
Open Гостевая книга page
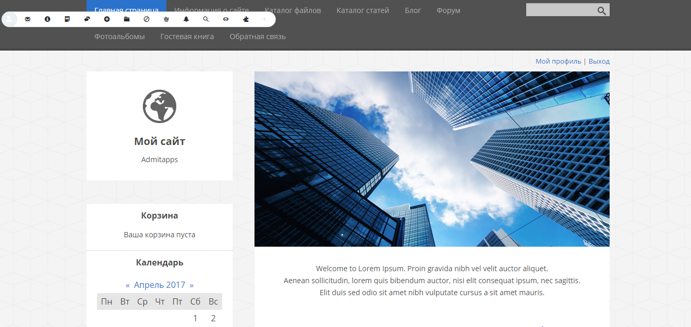[187, 37]
